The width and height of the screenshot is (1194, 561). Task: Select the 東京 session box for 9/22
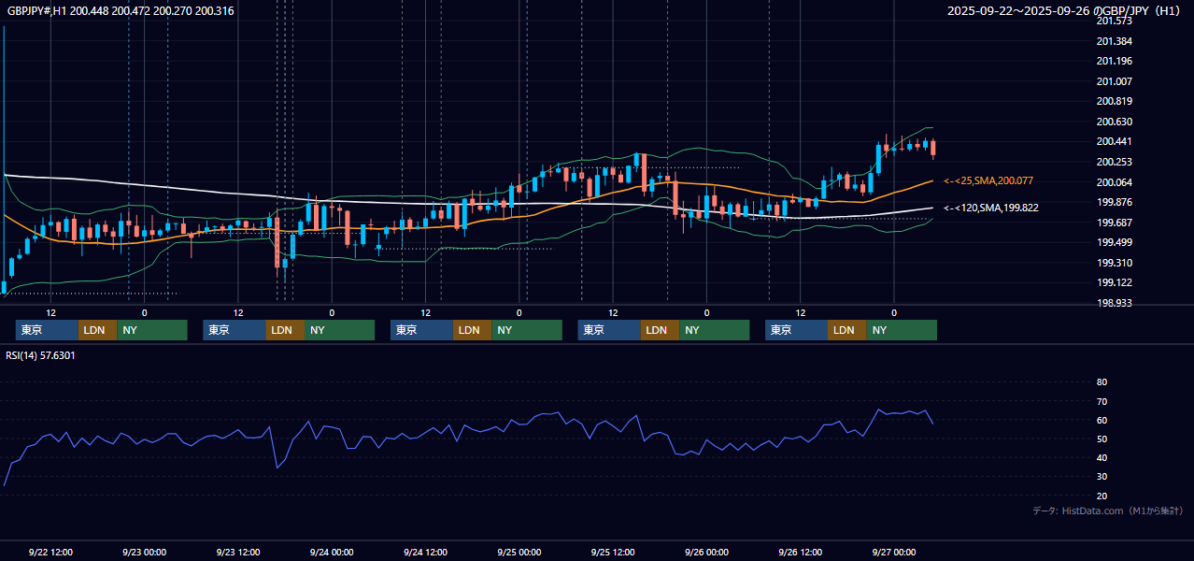point(47,330)
